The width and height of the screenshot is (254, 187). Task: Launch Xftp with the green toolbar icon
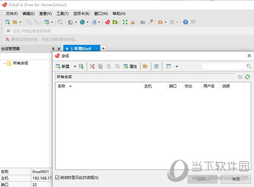coord(115,22)
